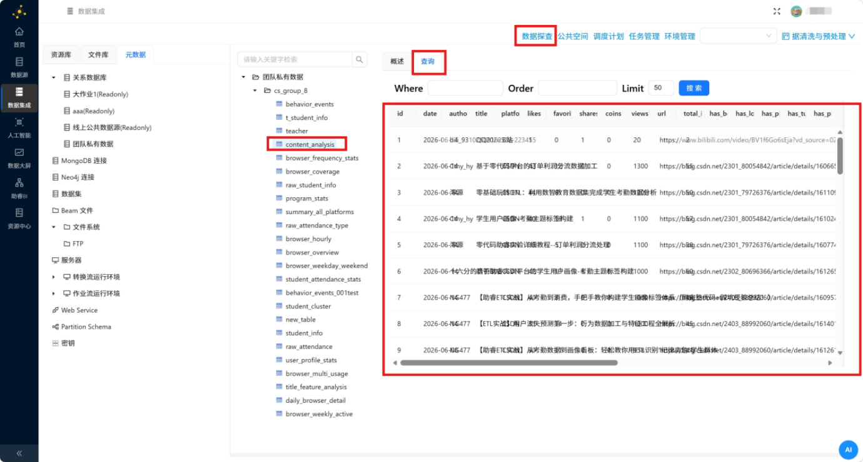
Task: Click the vertical scrollbar of the result table
Action: click(x=840, y=155)
